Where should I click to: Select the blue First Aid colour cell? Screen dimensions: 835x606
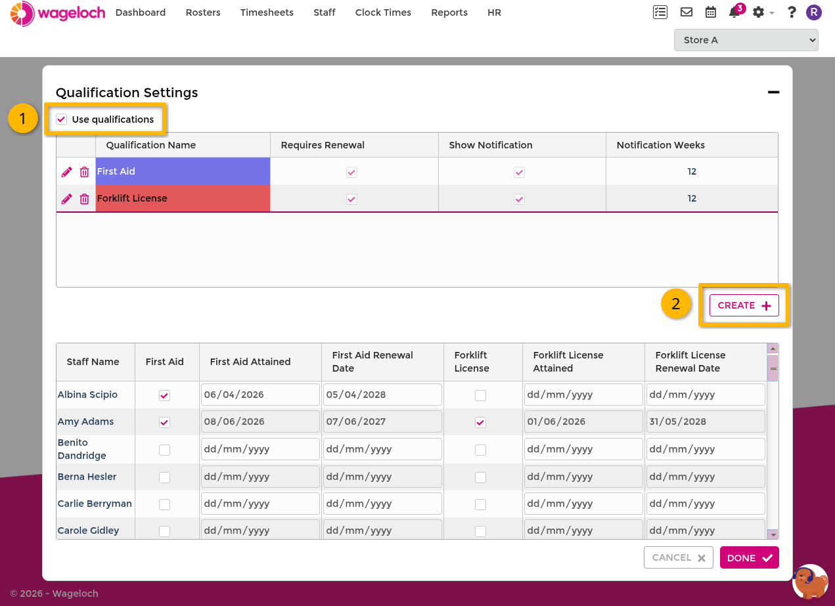[x=183, y=171]
